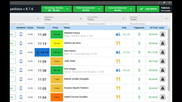Click the alarm clock icon on the 14:15 forecast
The image size is (182, 102).
tap(38, 53)
